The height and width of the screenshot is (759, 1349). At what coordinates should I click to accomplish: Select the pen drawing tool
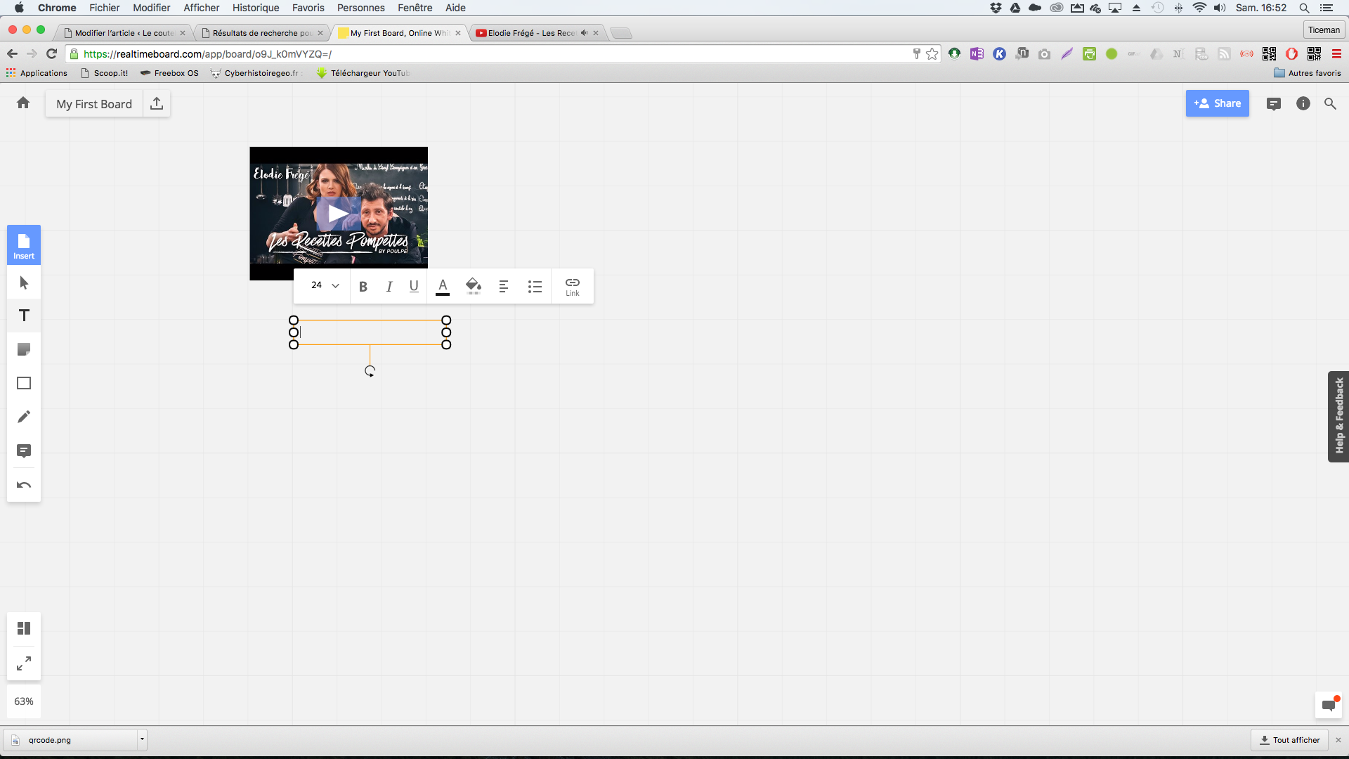(x=24, y=417)
